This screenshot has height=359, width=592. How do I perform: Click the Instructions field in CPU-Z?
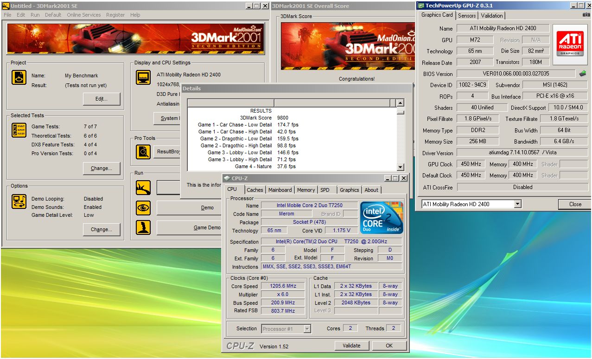point(331,267)
